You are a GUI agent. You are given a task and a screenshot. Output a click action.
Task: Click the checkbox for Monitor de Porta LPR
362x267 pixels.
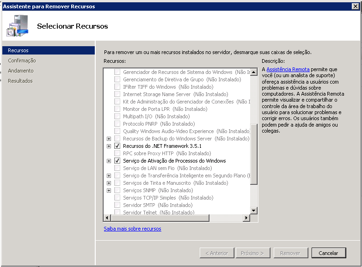pos(117,109)
